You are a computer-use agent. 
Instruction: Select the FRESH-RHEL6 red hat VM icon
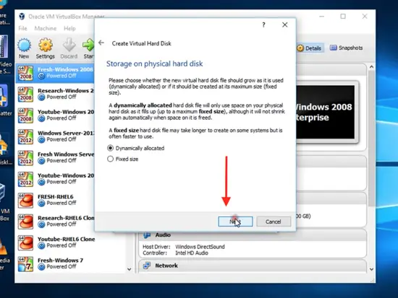pyautogui.click(x=25, y=200)
